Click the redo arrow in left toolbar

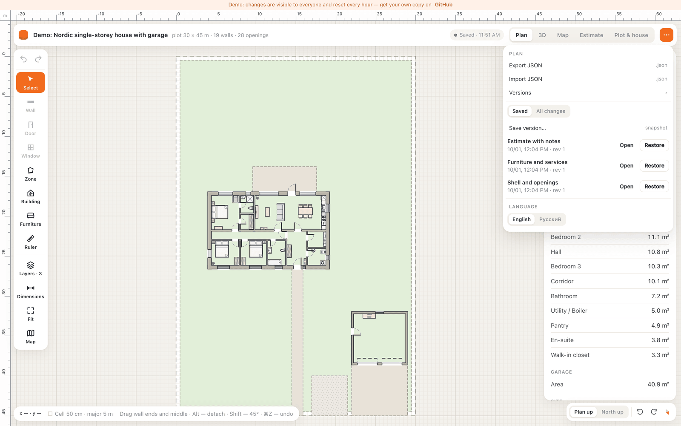38,59
